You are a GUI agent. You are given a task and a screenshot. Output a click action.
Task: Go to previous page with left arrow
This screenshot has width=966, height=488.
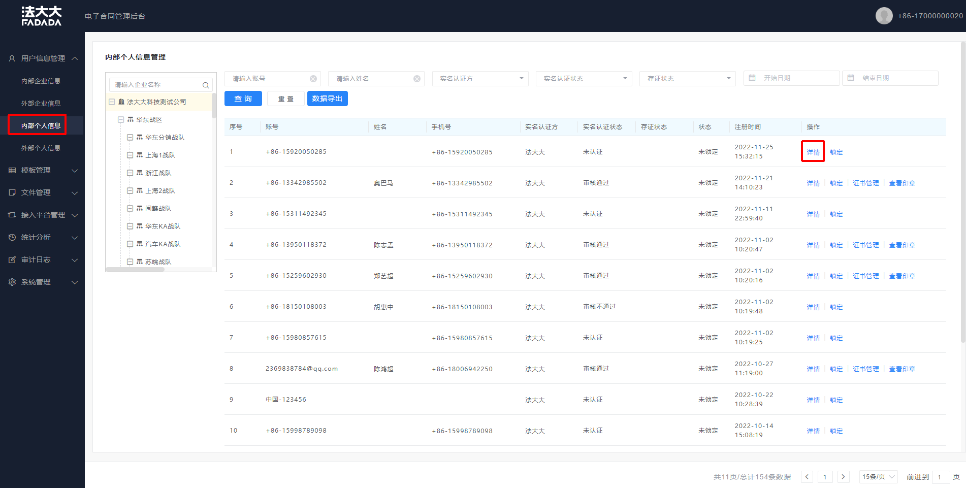pyautogui.click(x=807, y=477)
